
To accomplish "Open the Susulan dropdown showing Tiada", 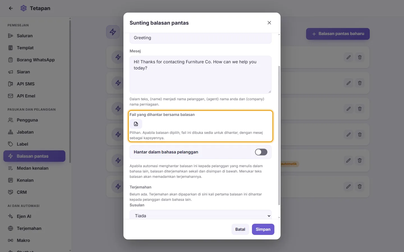I will pos(201,215).
